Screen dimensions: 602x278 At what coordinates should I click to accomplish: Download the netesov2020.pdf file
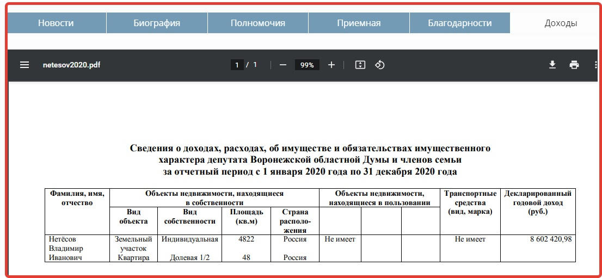click(x=552, y=65)
